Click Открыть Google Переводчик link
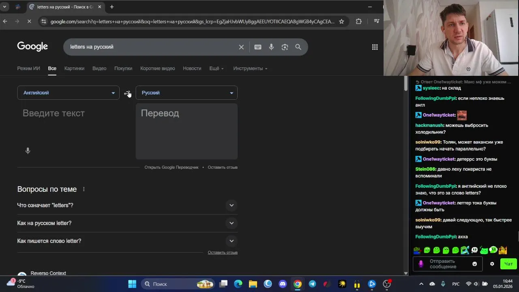 [x=172, y=167]
